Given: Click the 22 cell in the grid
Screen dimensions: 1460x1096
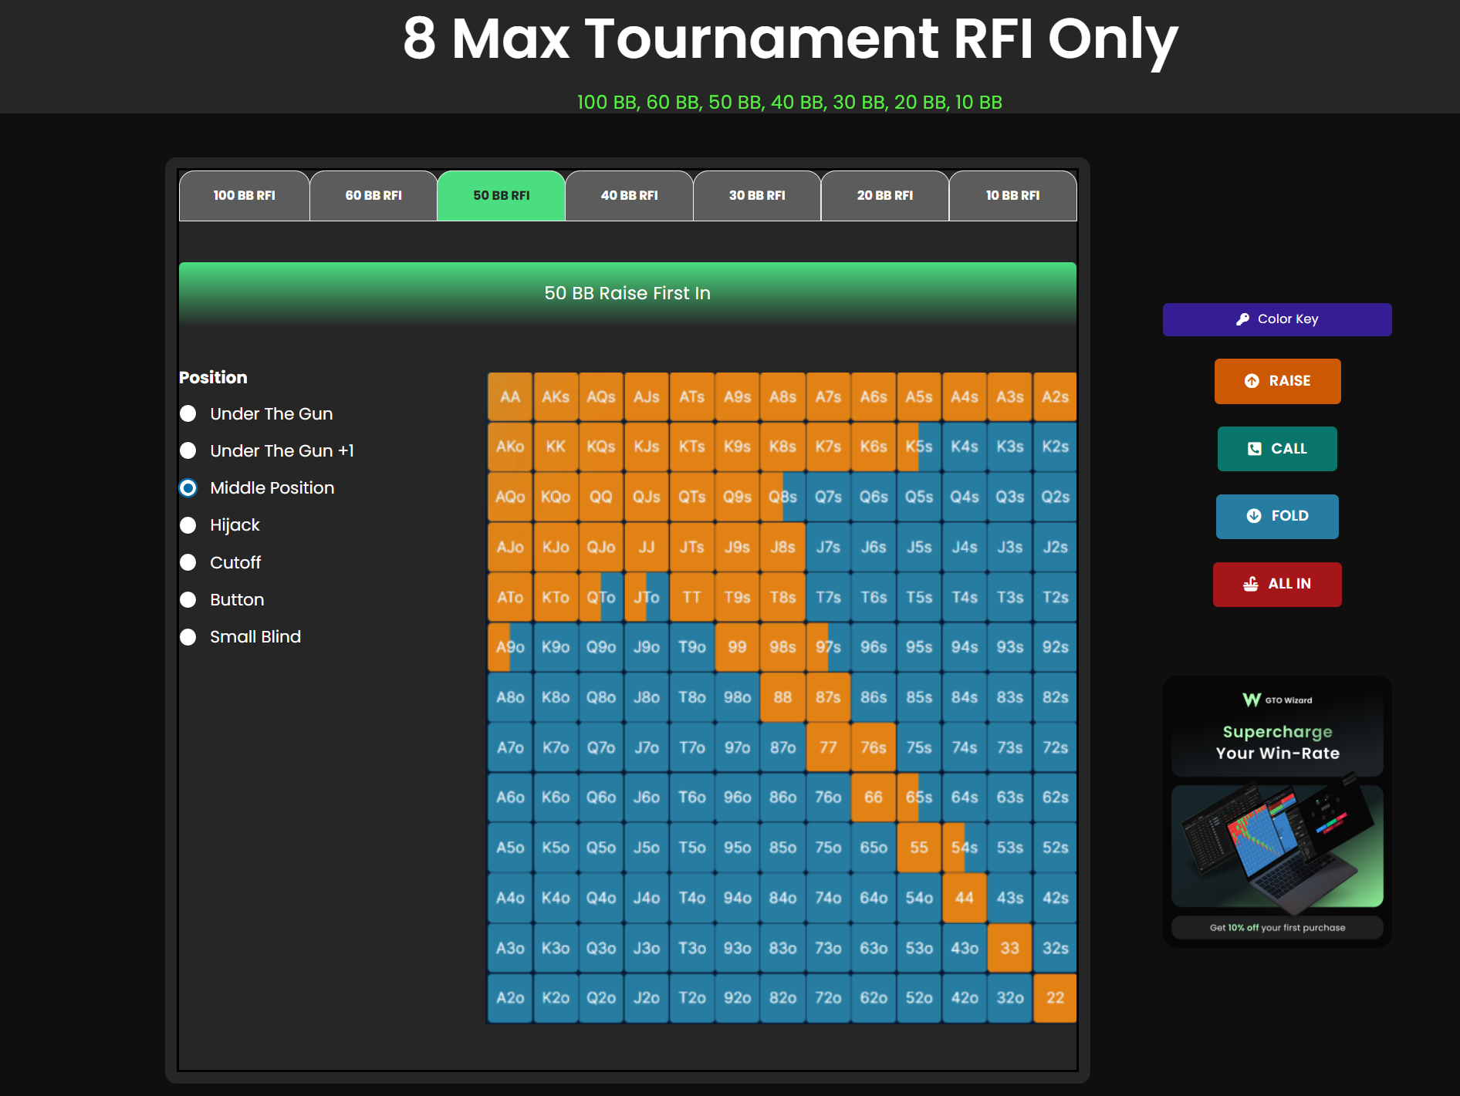Looking at the screenshot, I should coord(1056,998).
